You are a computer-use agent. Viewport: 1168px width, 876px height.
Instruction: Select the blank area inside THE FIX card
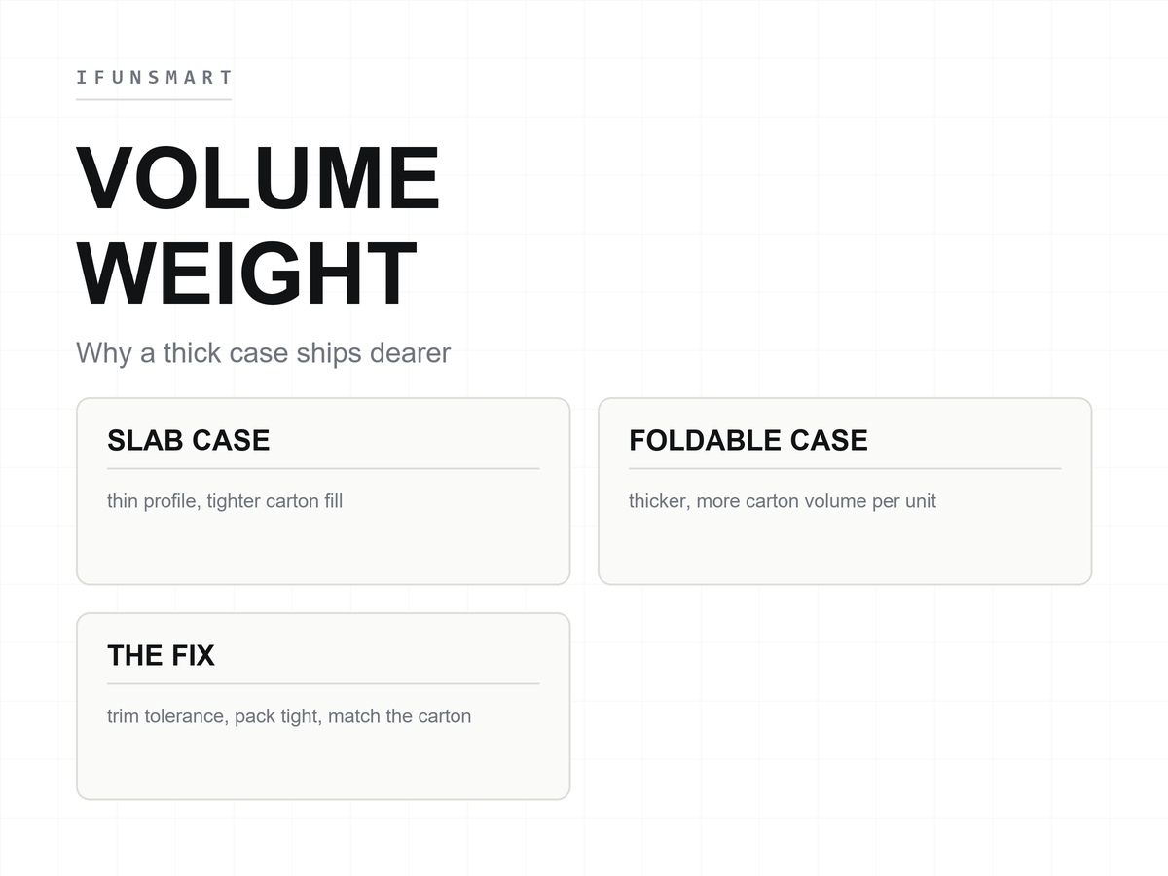point(323,763)
